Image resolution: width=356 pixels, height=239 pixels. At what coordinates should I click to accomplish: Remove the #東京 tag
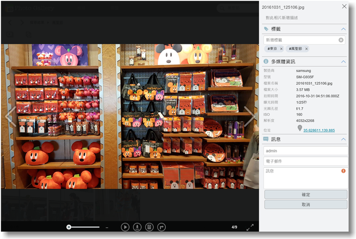click(281, 49)
